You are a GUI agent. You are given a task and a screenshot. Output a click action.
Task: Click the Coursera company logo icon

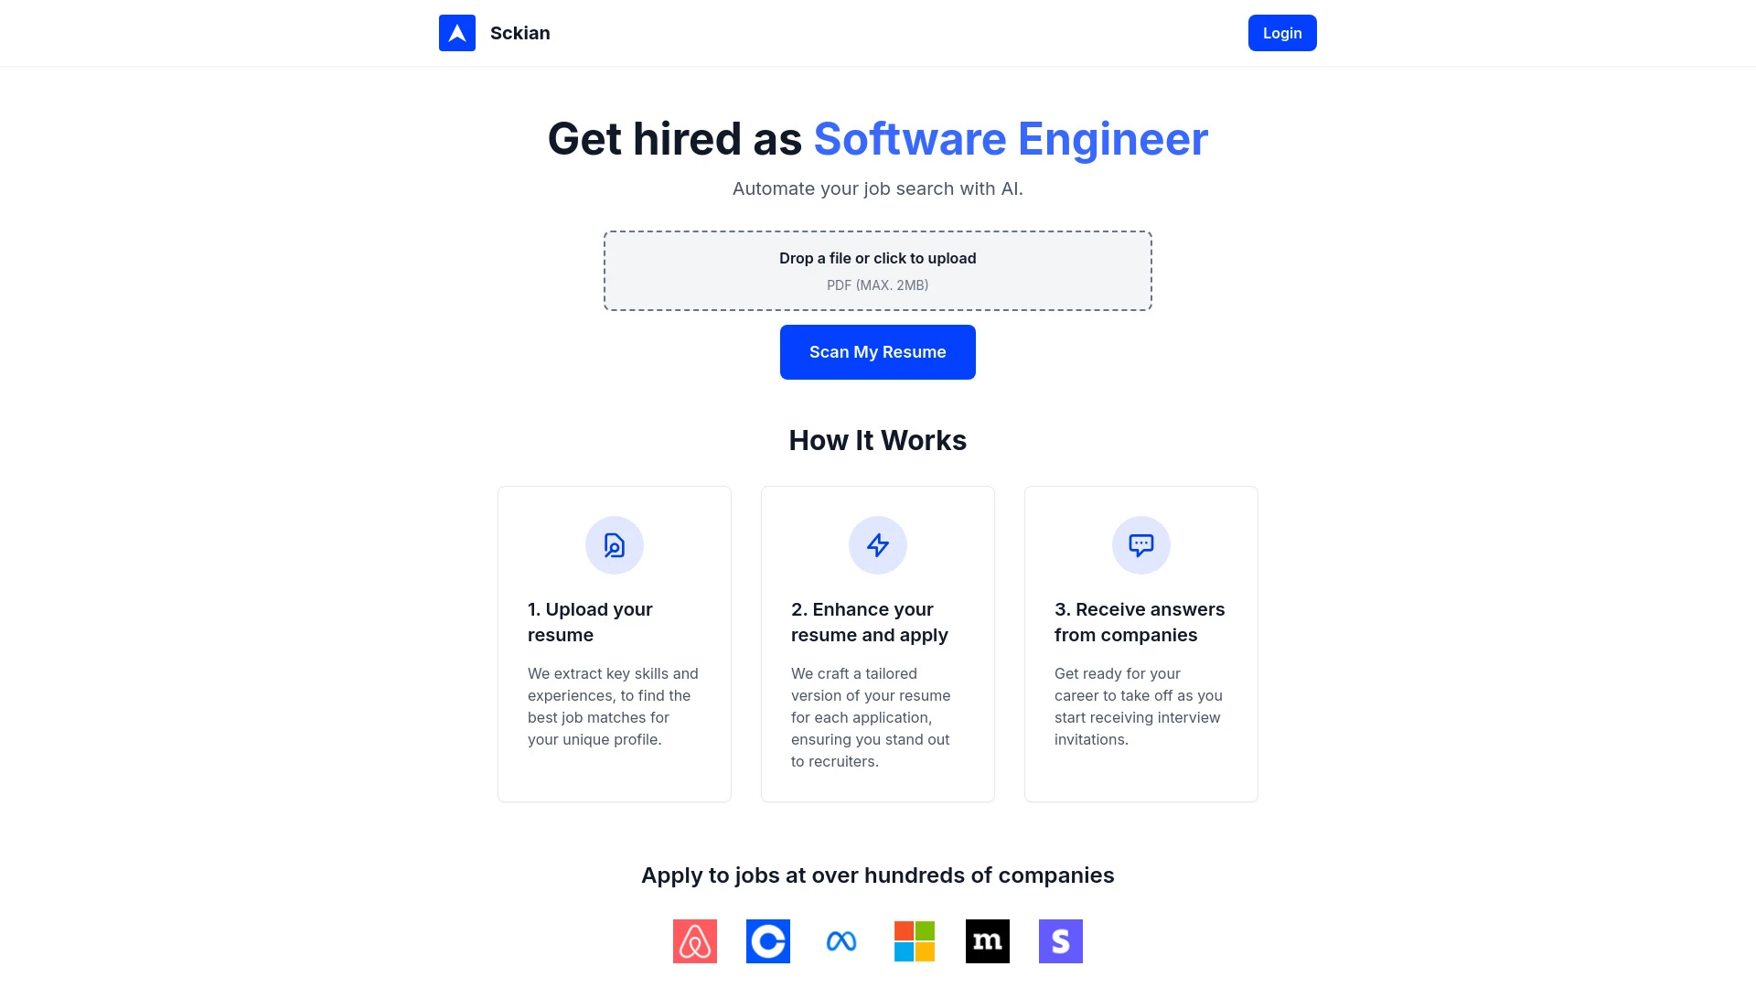pos(767,941)
